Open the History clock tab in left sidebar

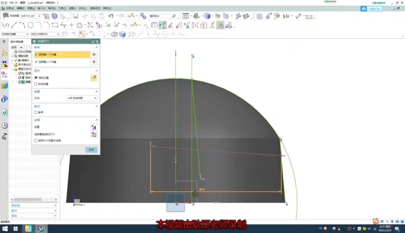coord(4,125)
